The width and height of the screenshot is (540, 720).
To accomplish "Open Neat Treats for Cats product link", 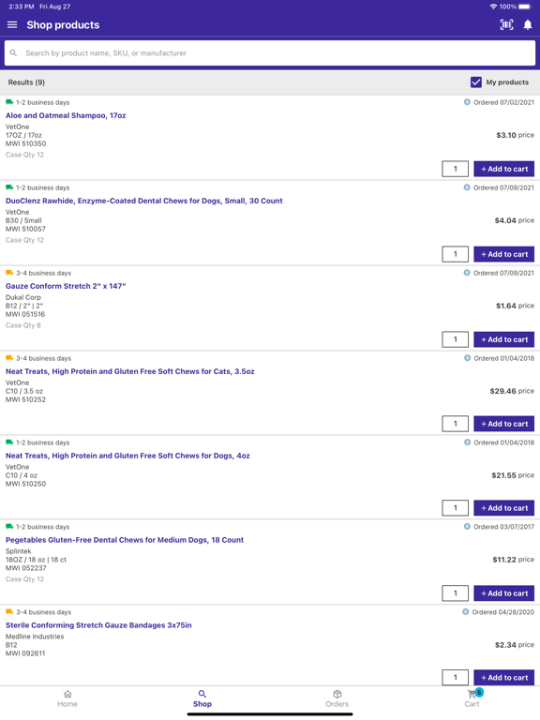I will click(x=130, y=371).
